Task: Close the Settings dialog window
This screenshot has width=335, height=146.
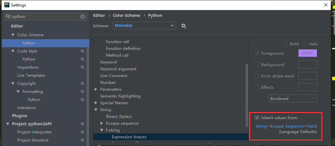Action: coord(326,5)
